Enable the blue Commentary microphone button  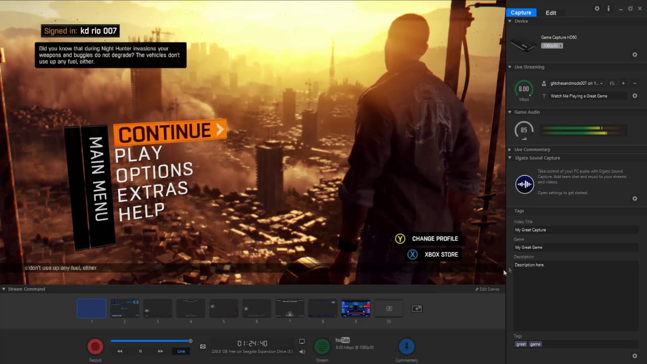click(406, 346)
